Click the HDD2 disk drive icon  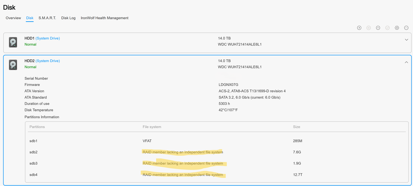13,65
